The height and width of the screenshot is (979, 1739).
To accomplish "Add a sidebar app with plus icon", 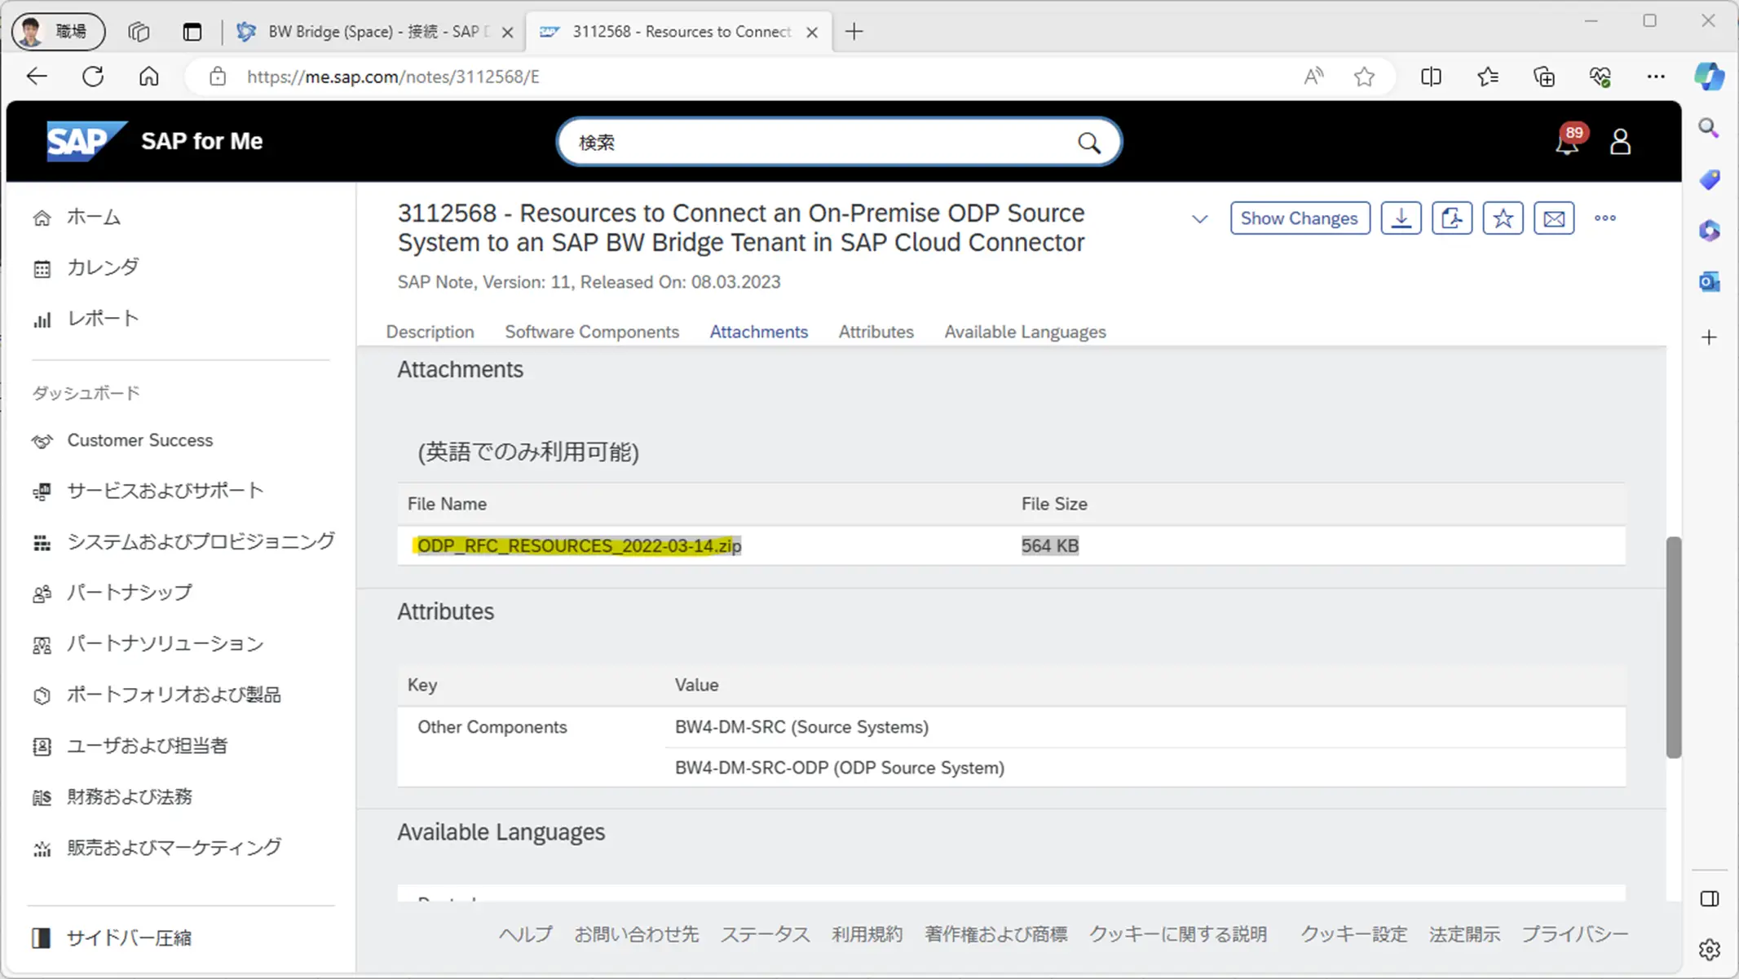I will click(x=1710, y=337).
